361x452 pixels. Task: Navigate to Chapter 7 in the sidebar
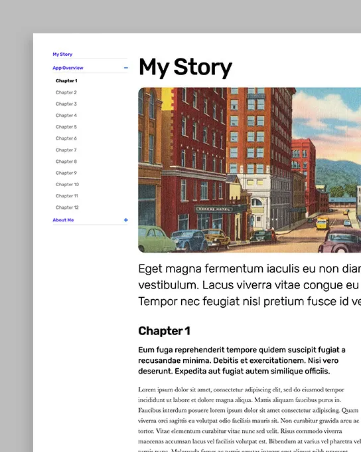point(66,150)
